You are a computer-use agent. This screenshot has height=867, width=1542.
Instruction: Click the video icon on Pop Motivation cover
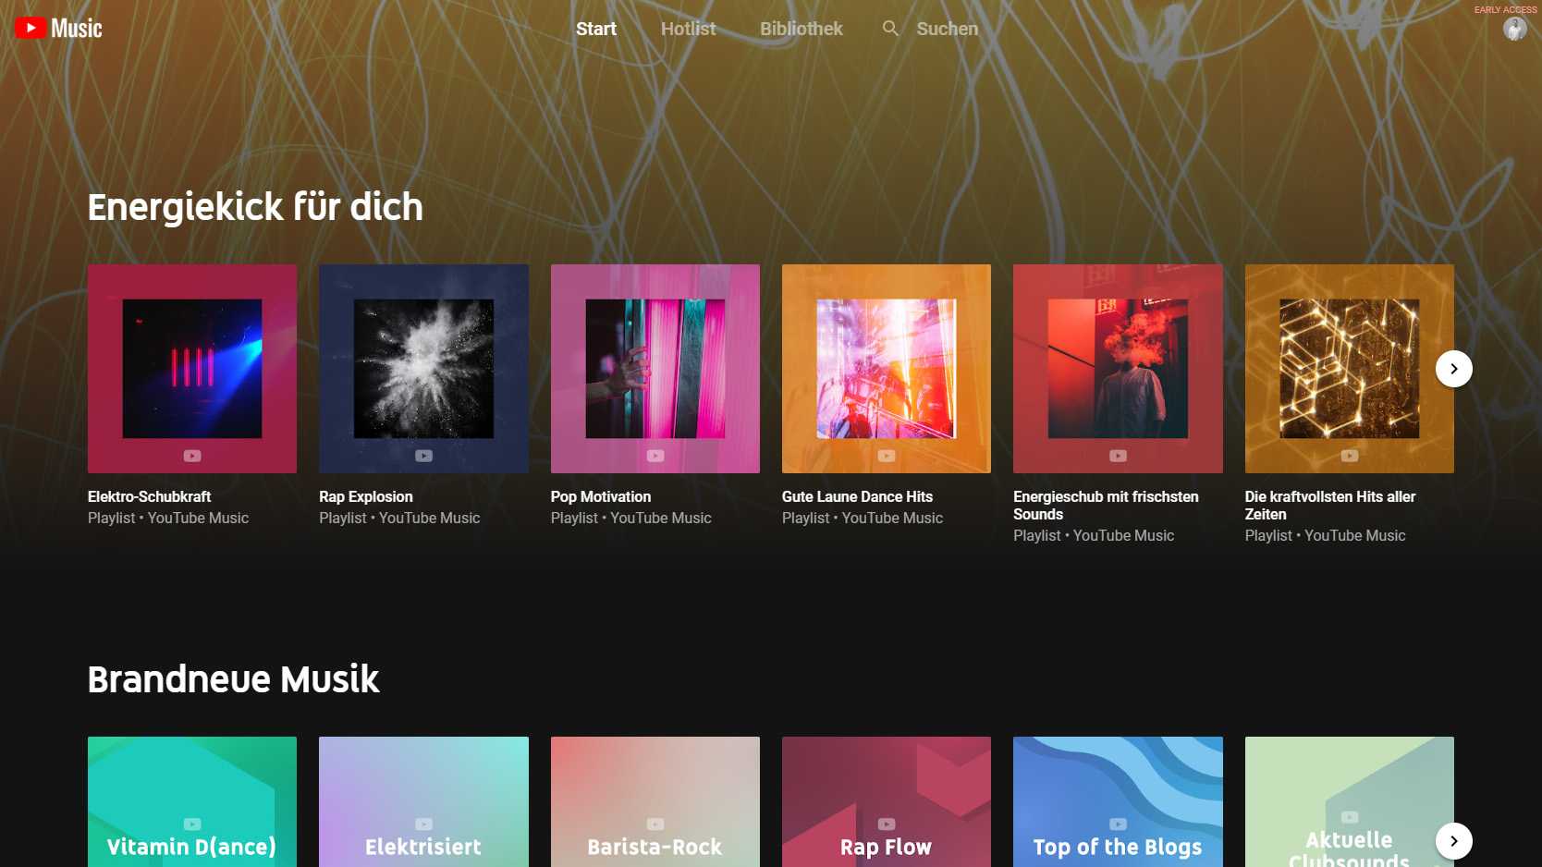(655, 456)
